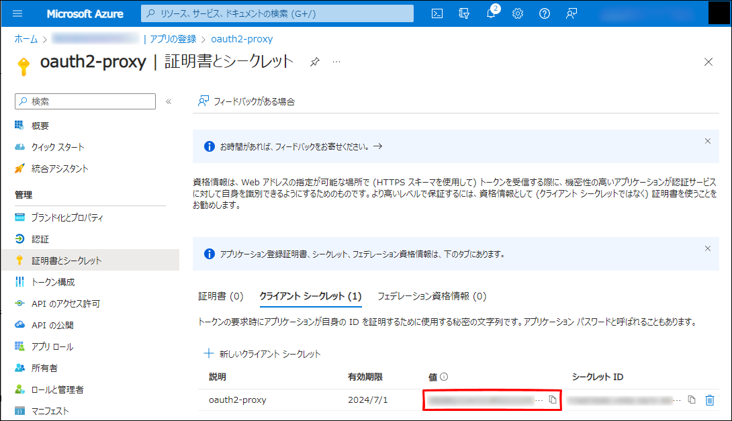This screenshot has width=732, height=421.
Task: Delete the oauth2-proxy client secret
Action: click(x=710, y=400)
